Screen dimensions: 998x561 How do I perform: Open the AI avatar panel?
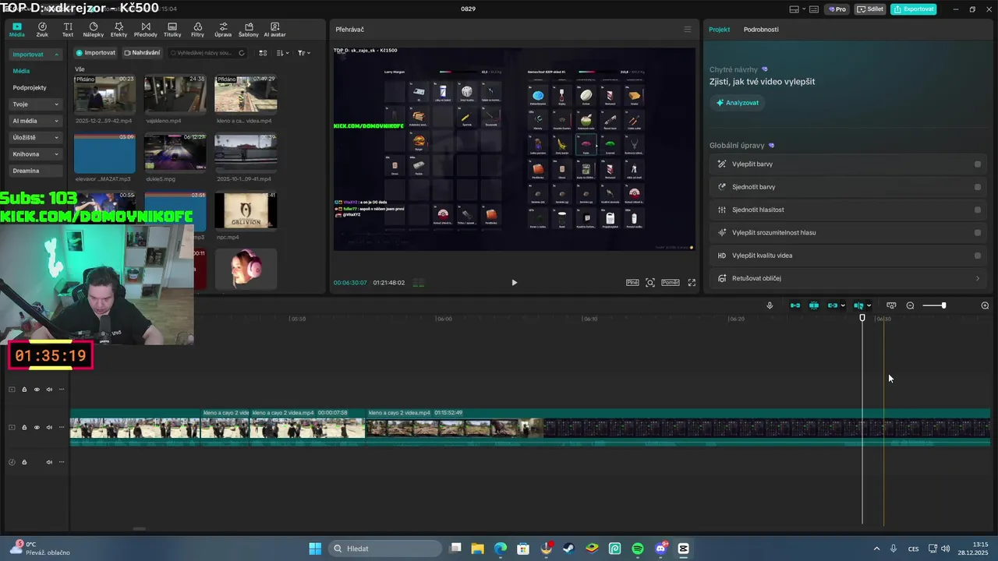click(x=274, y=30)
